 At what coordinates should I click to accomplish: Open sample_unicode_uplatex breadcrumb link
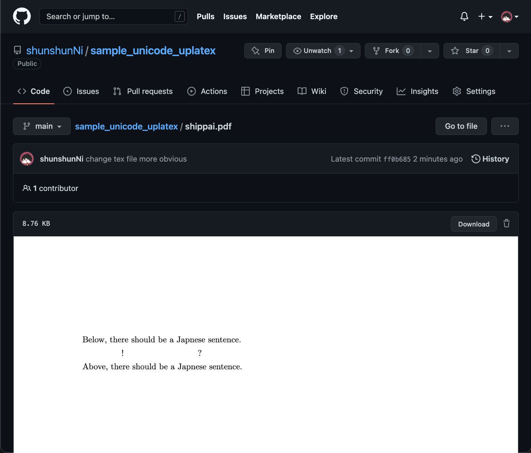126,126
